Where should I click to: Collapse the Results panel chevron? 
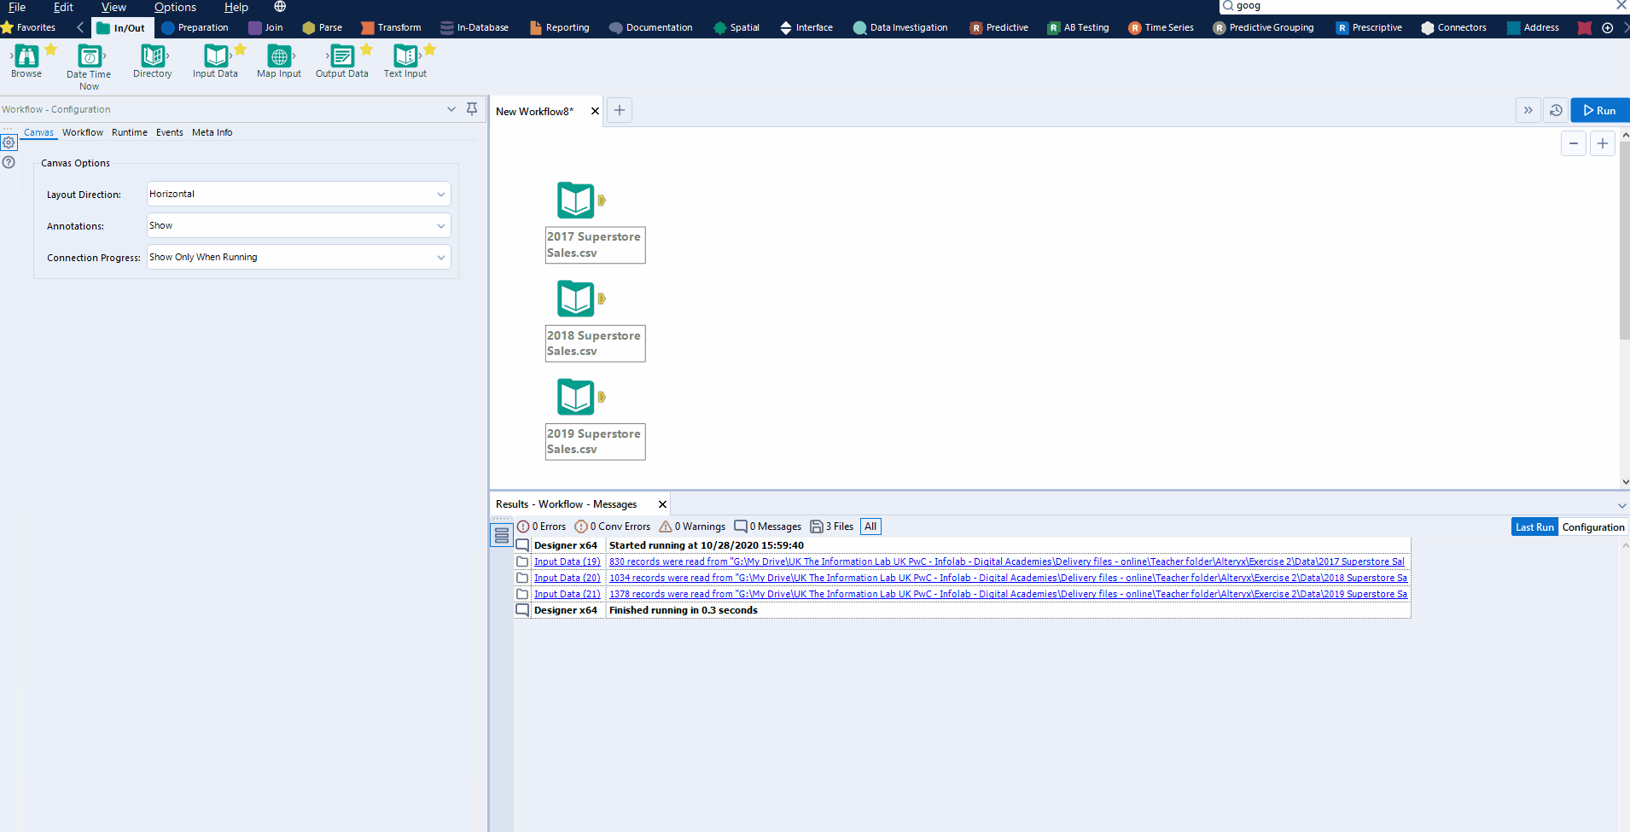[1621, 505]
